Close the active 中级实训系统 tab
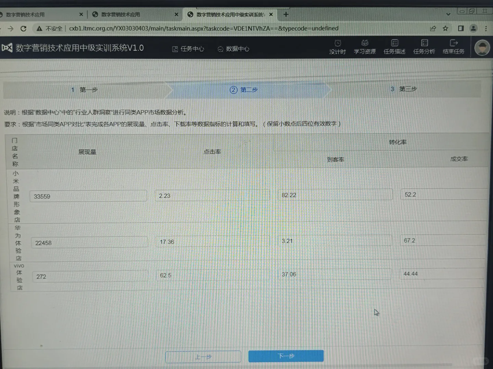This screenshot has height=369, width=493. 271,14
